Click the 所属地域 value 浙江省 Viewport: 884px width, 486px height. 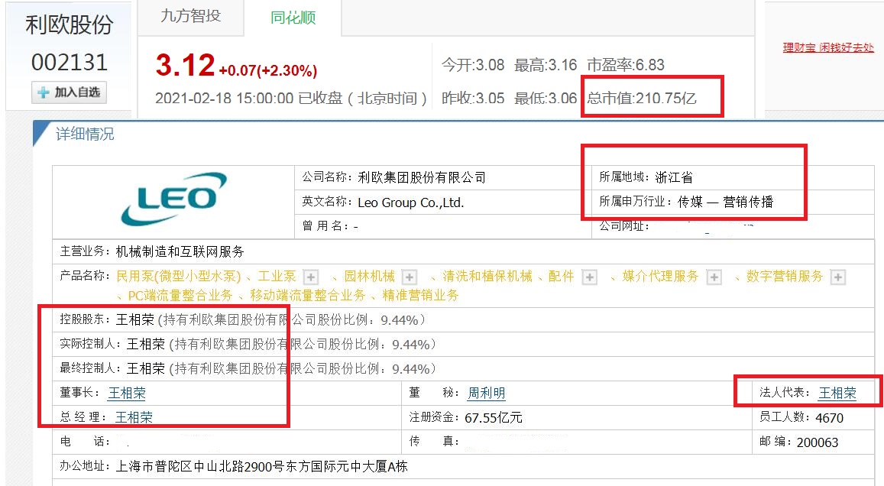[x=674, y=177]
